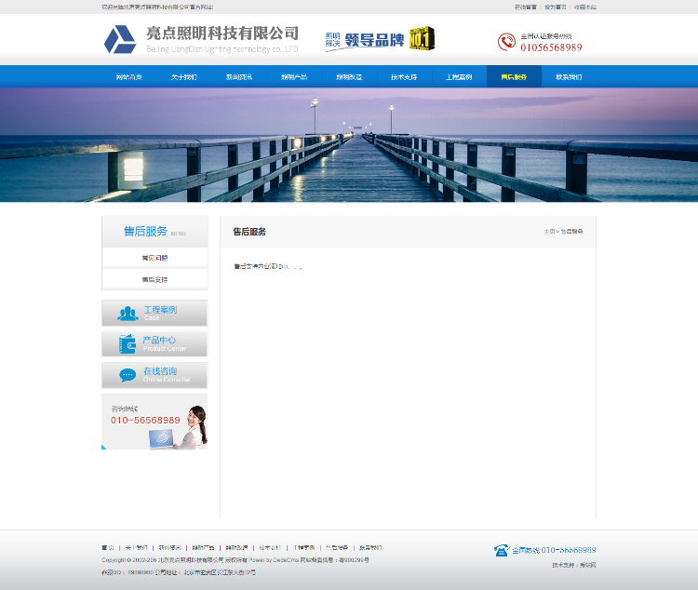Viewport: 698px width, 590px height.
Task: Open 联系我们 in the navigation bar
Action: [x=569, y=77]
